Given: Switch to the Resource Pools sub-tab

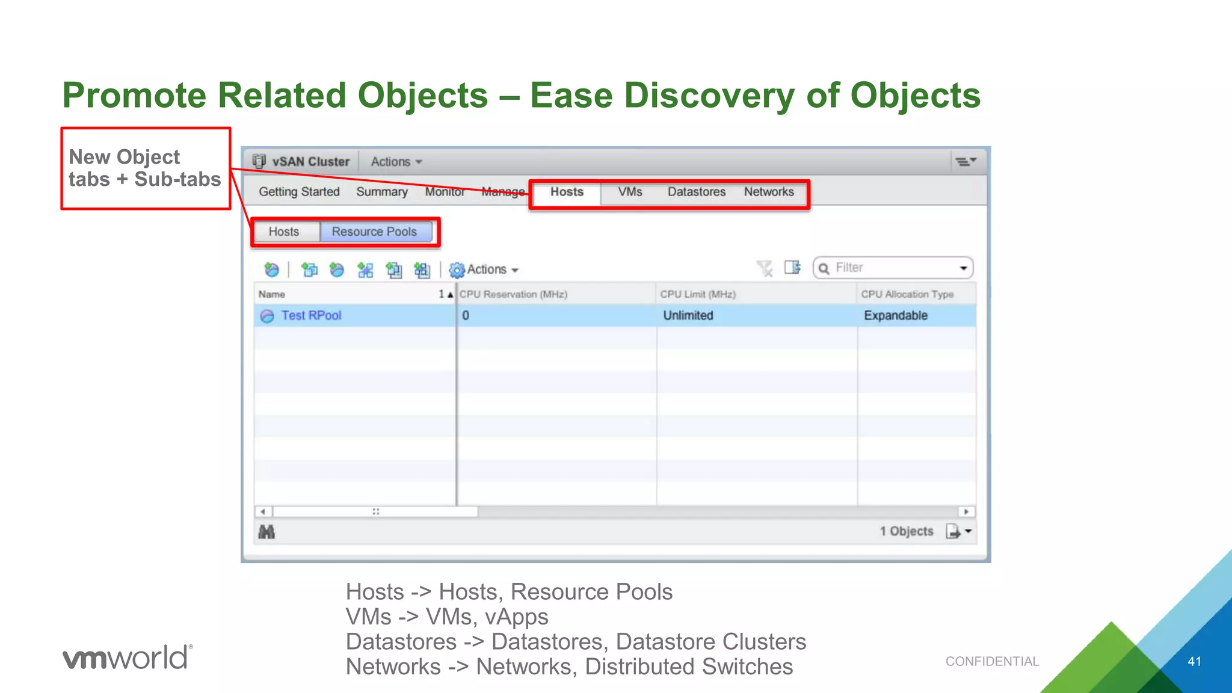Looking at the screenshot, I should pyautogui.click(x=375, y=232).
